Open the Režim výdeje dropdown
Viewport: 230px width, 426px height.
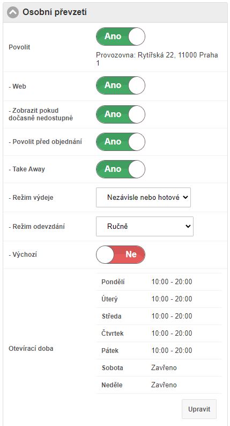143,198
